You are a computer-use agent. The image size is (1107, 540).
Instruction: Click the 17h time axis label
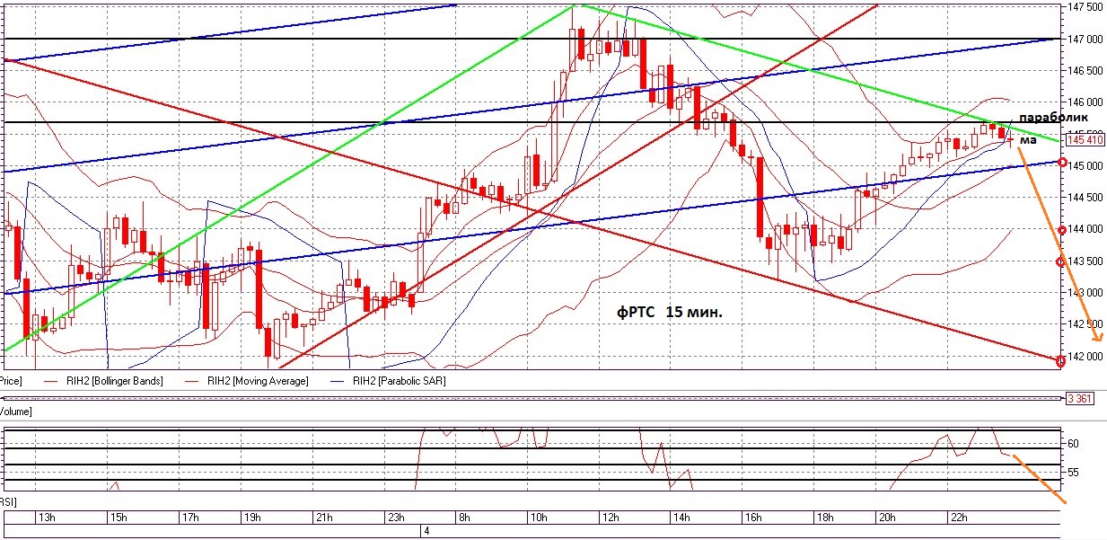(x=190, y=518)
